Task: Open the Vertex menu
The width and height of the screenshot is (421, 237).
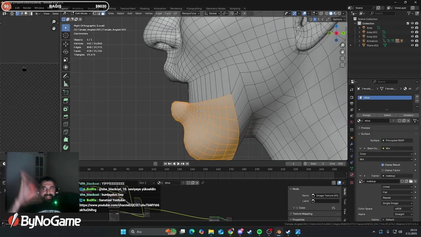Action: tap(149, 13)
